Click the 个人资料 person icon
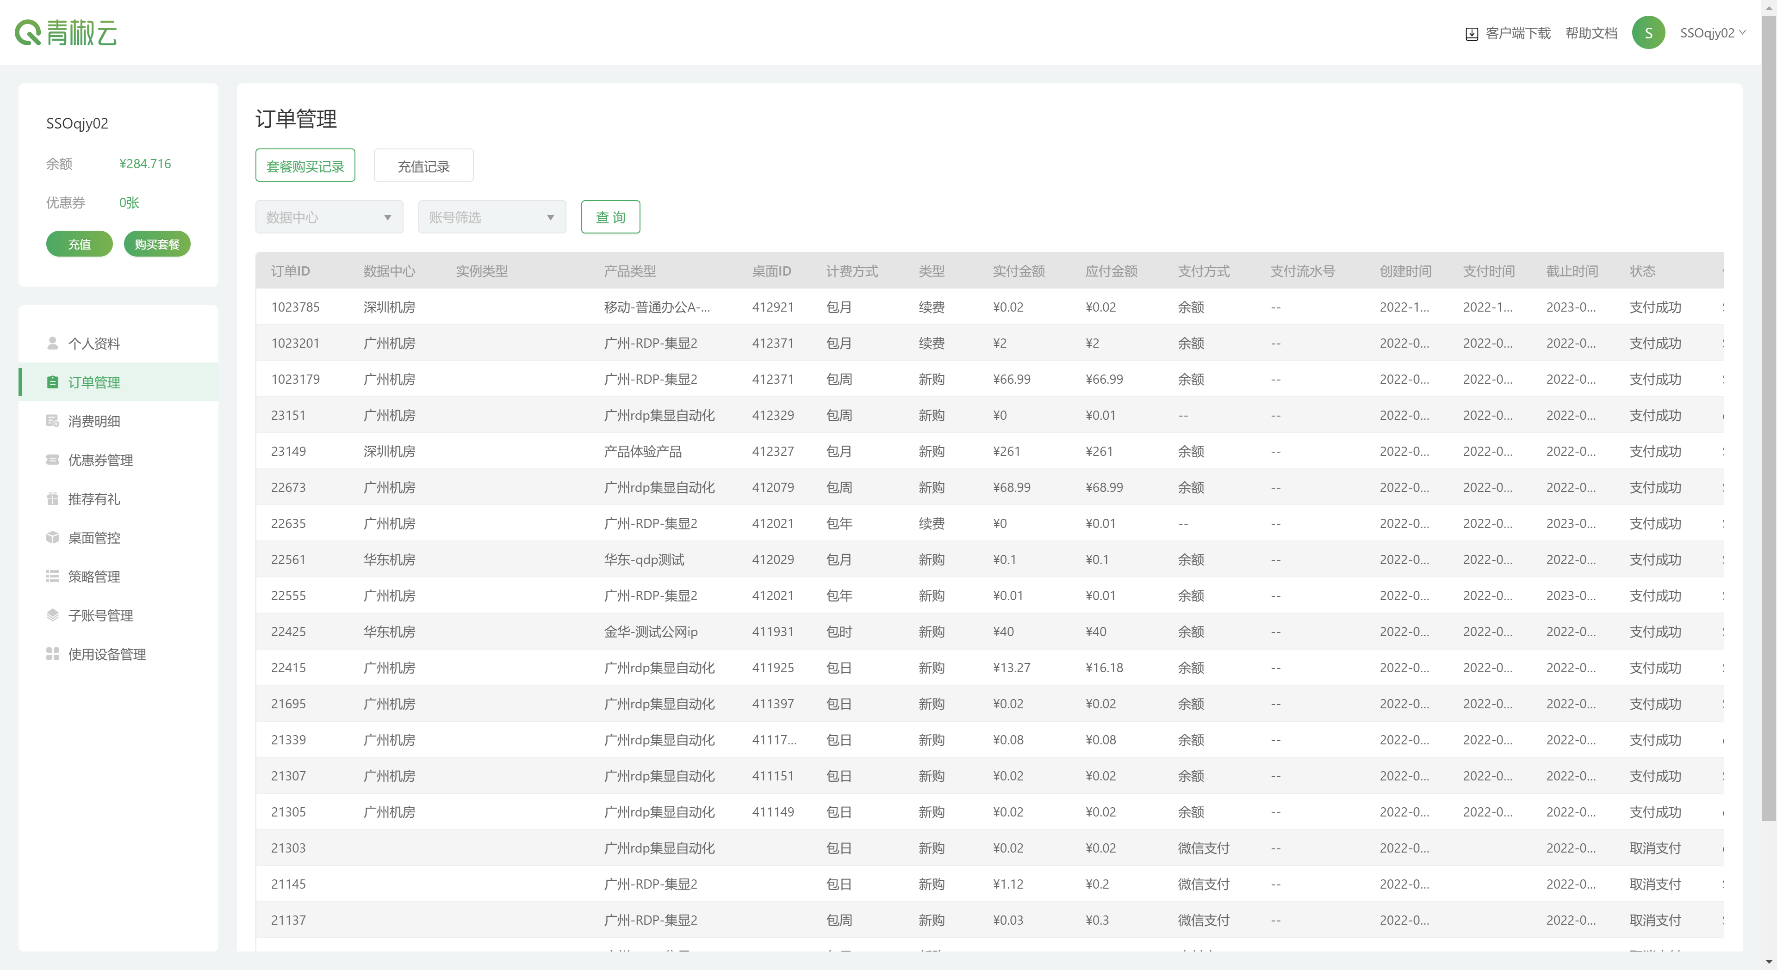This screenshot has height=970, width=1777. point(52,344)
